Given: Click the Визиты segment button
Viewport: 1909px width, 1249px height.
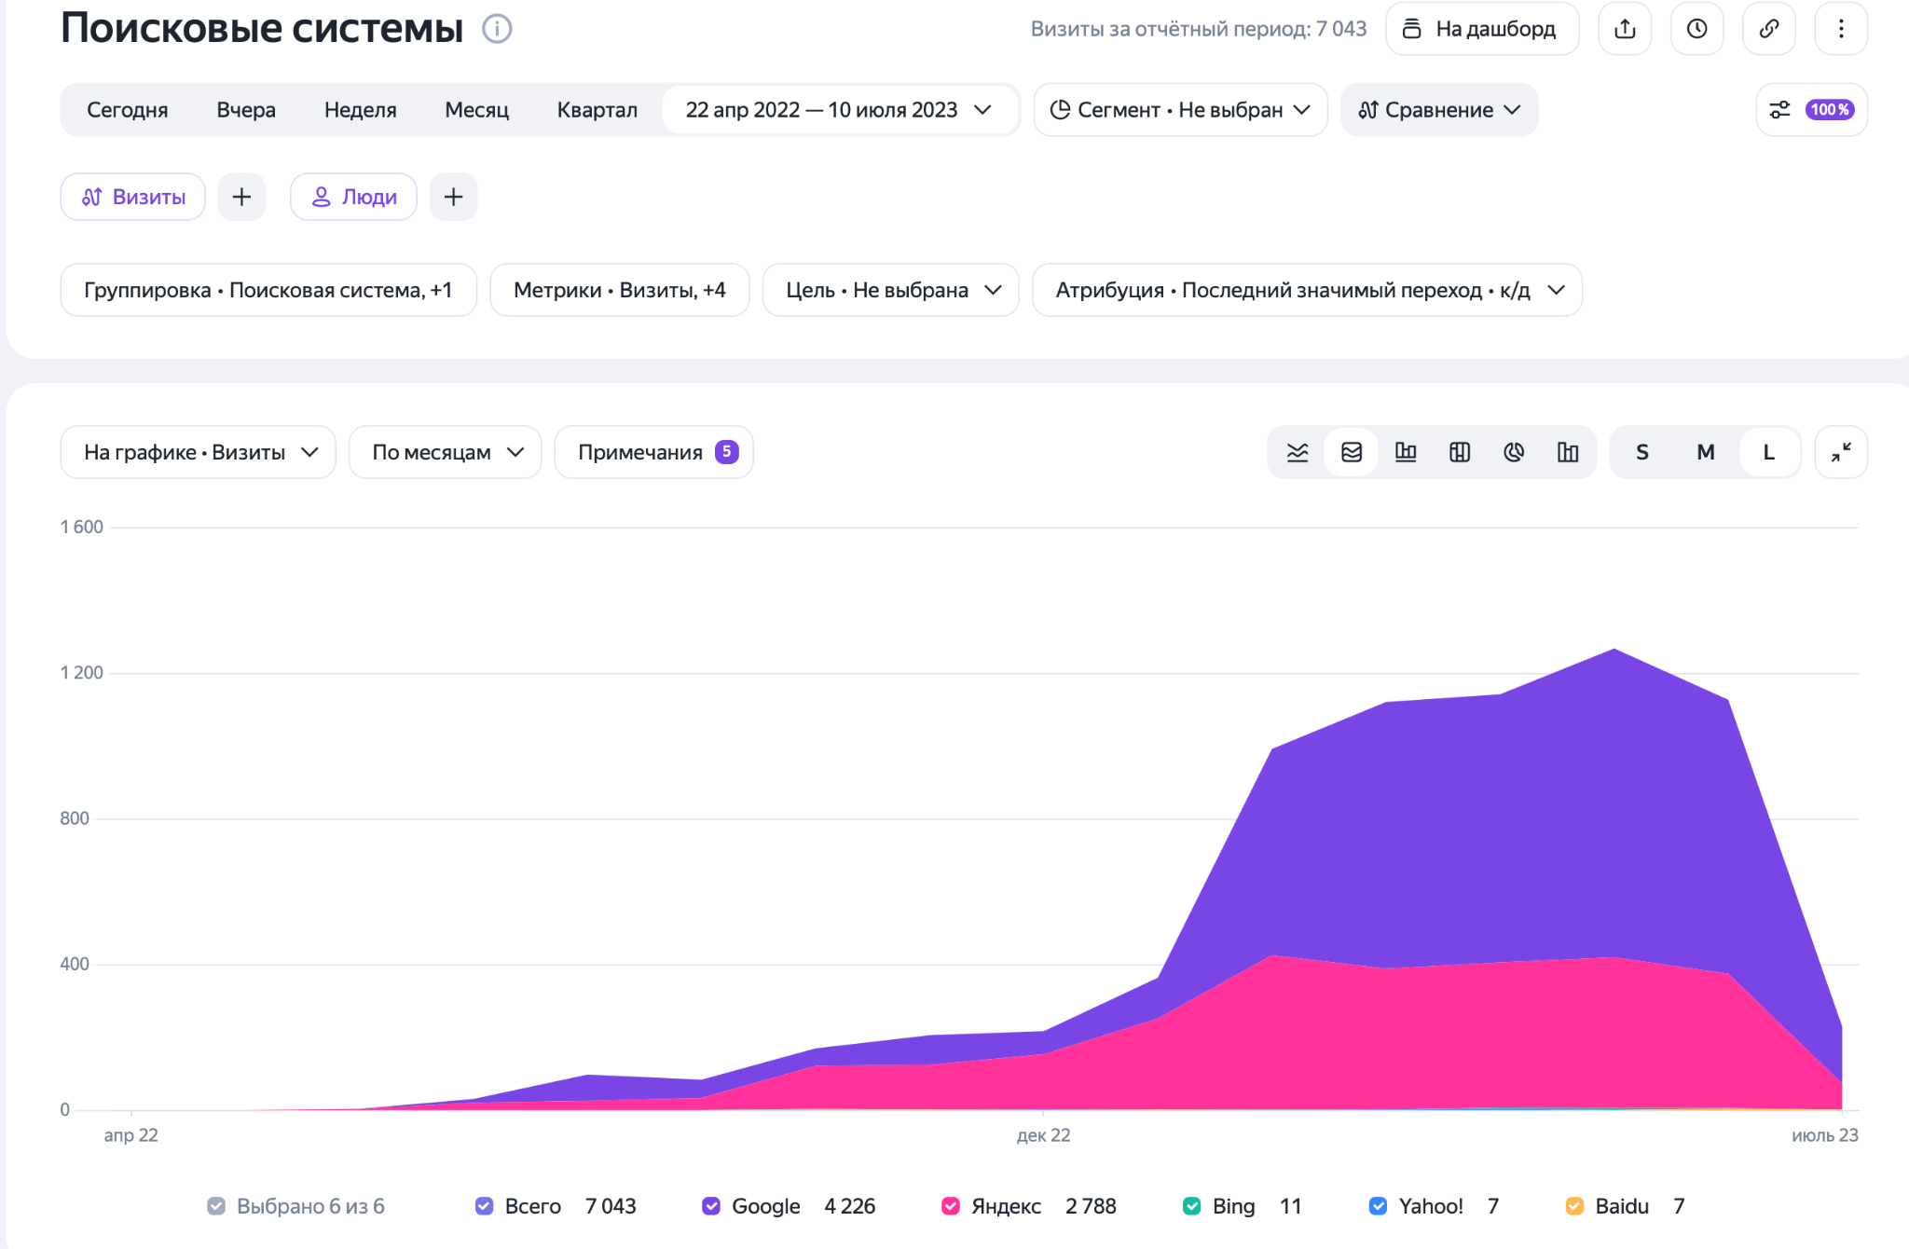Looking at the screenshot, I should click(x=133, y=197).
